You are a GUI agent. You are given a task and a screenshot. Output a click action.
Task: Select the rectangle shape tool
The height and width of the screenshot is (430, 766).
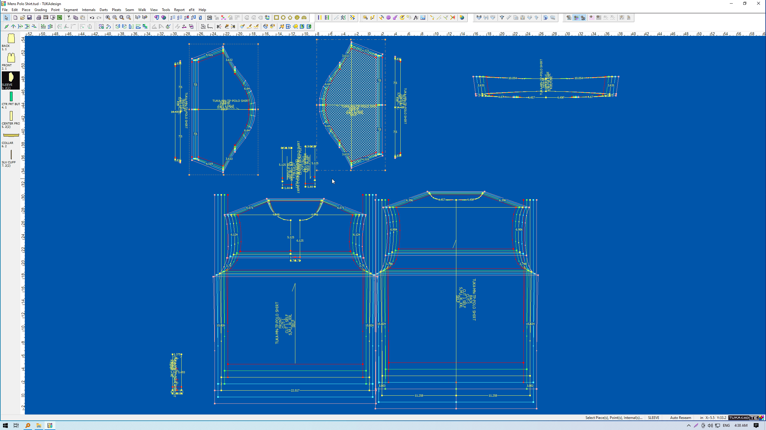[276, 18]
